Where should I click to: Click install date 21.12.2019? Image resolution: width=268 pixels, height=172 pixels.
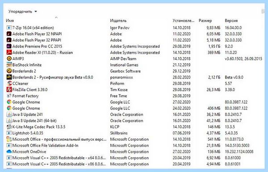point(181,65)
